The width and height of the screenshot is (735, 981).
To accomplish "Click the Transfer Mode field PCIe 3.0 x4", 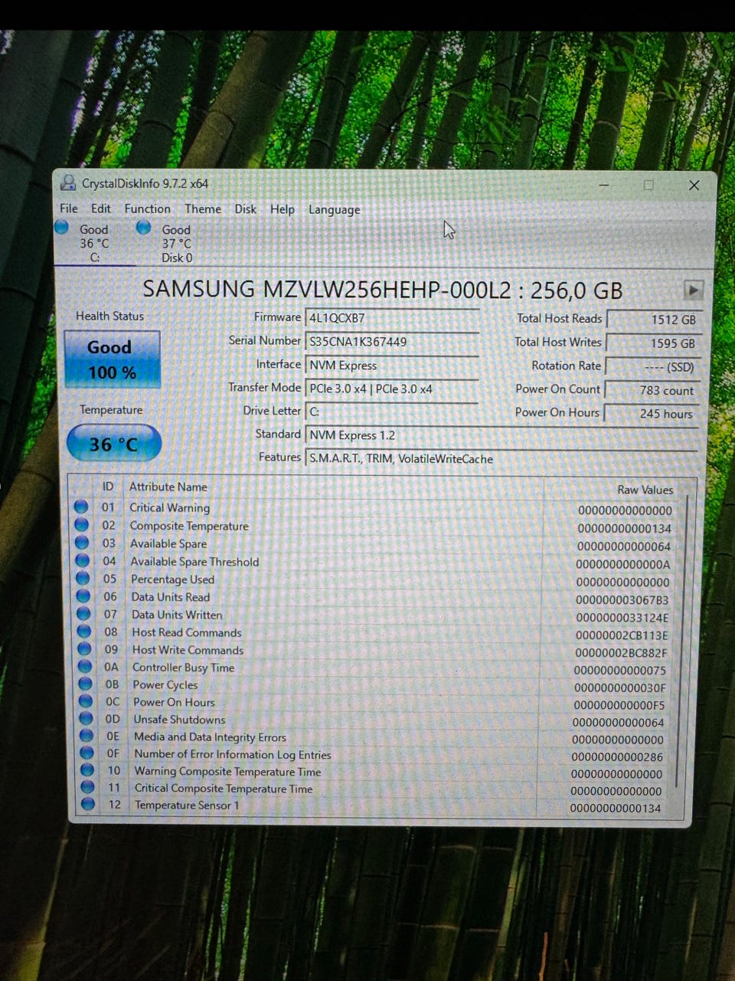I will coord(392,389).
